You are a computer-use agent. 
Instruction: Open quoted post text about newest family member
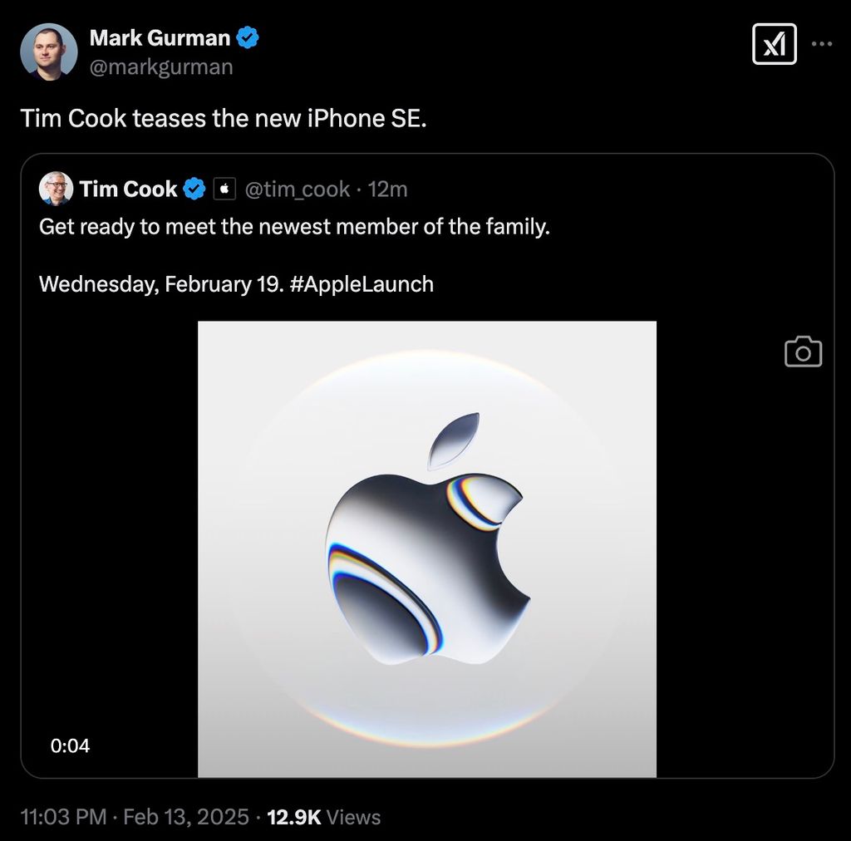coord(294,226)
